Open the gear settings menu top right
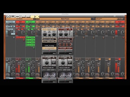Viewport: 130px width, 97px height. click(x=122, y=19)
